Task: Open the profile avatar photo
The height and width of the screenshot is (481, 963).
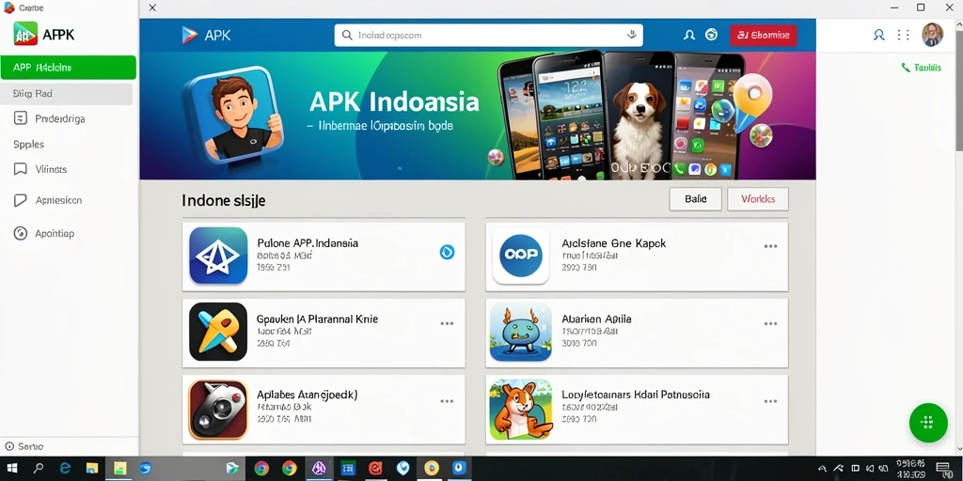Action: point(932,35)
